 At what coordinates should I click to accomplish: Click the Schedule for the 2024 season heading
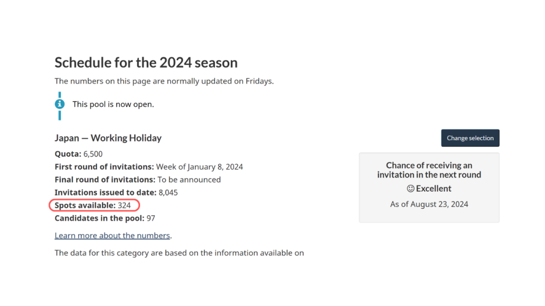pyautogui.click(x=146, y=63)
